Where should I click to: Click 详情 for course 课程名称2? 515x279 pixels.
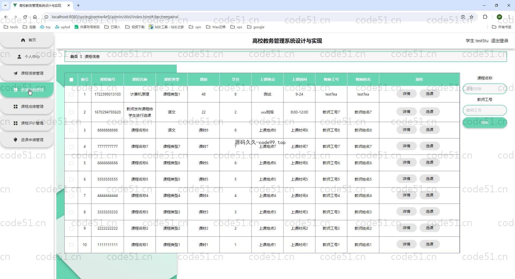(406, 228)
